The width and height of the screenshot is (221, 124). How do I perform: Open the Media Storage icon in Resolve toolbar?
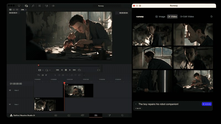pos(19,6)
